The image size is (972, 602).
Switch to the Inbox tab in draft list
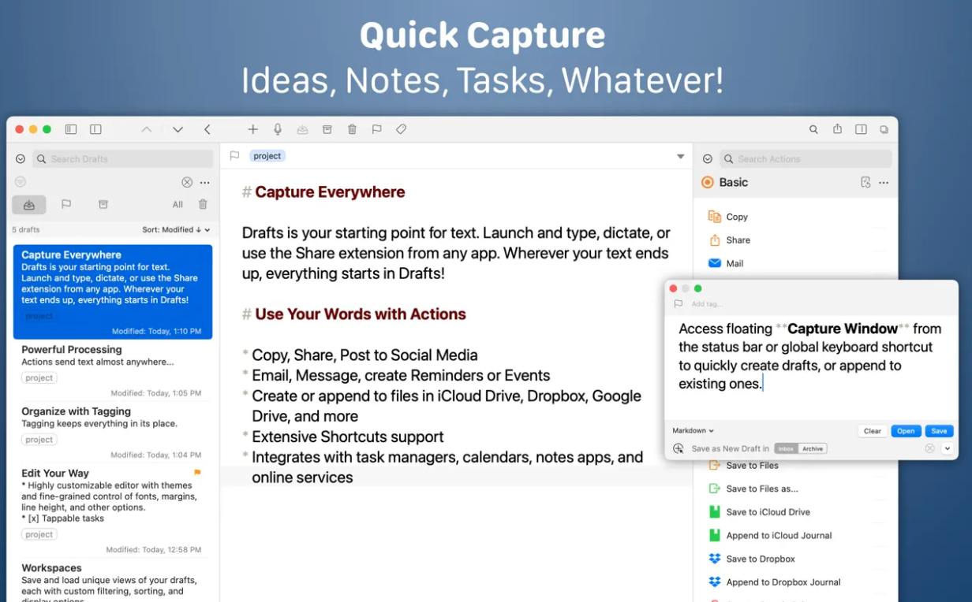pyautogui.click(x=29, y=205)
